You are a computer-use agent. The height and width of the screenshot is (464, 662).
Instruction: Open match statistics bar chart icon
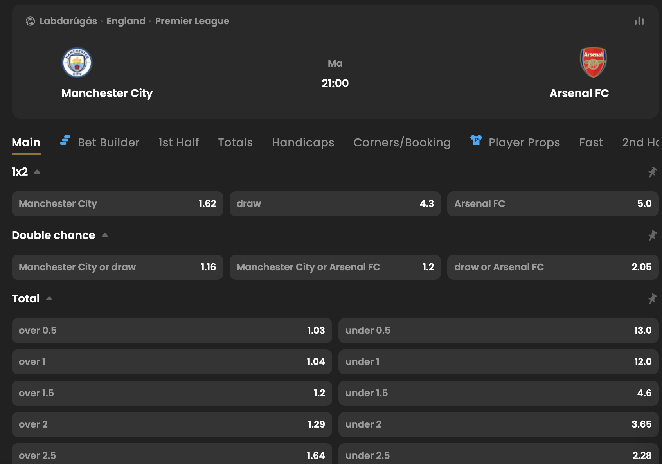point(639,21)
